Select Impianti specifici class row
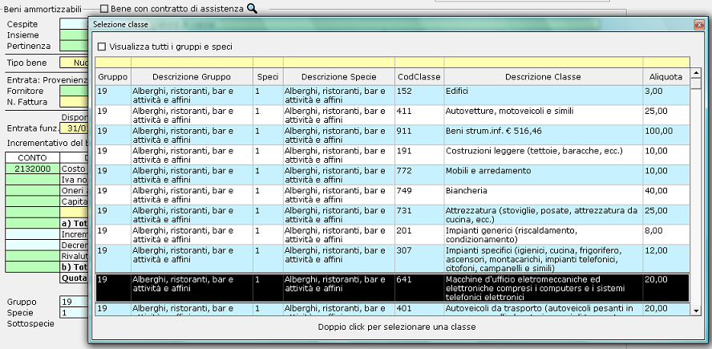Viewport: 712px width, 349px height. coord(392,259)
